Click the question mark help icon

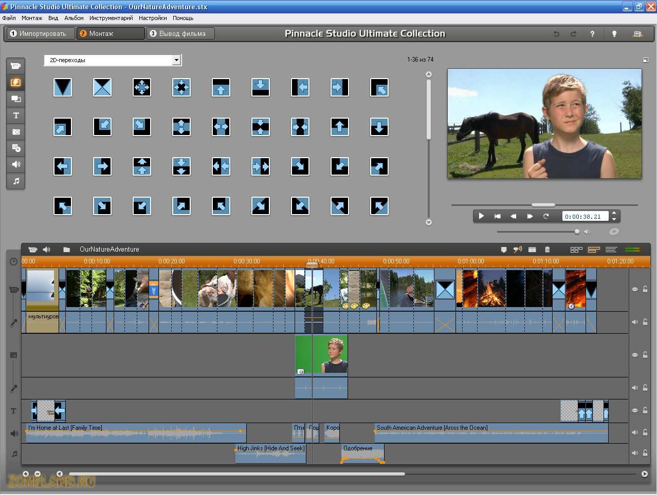592,34
